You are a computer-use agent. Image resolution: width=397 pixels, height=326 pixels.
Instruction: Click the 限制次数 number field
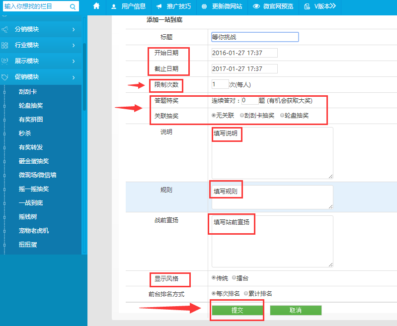click(220, 84)
